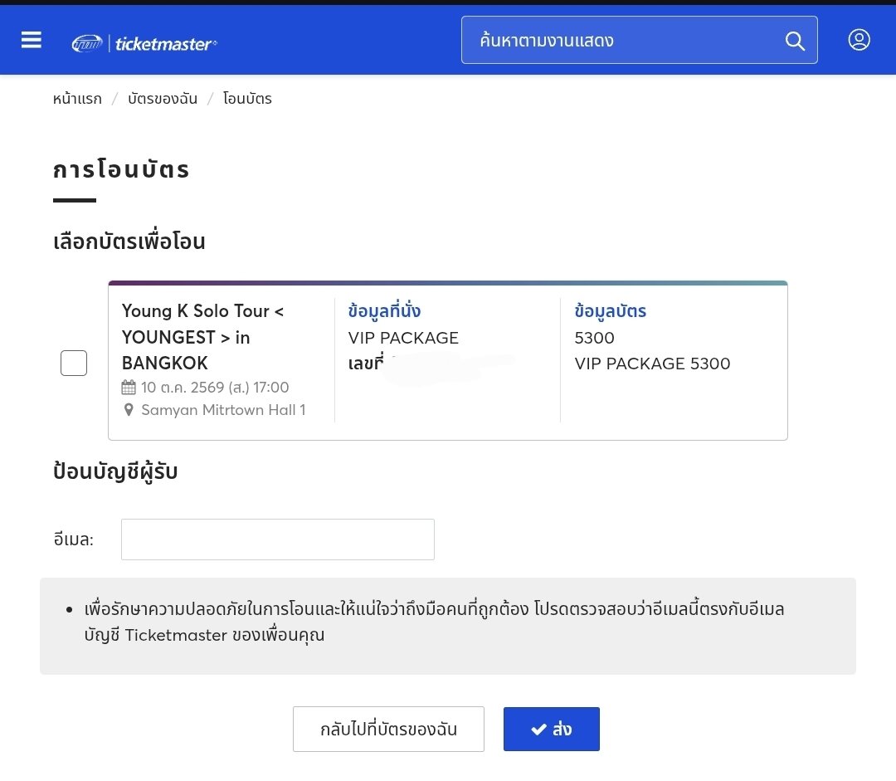Click the เลือกบัตรเพื่อโอน heading
The image size is (896, 781).
click(129, 242)
